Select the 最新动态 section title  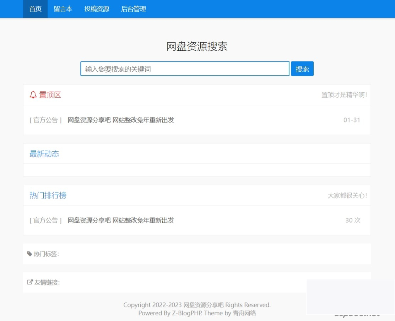[44, 154]
